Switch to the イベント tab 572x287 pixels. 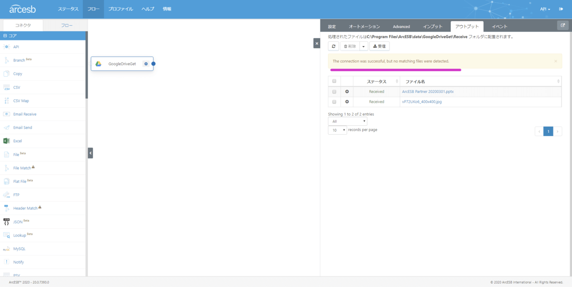[500, 27]
